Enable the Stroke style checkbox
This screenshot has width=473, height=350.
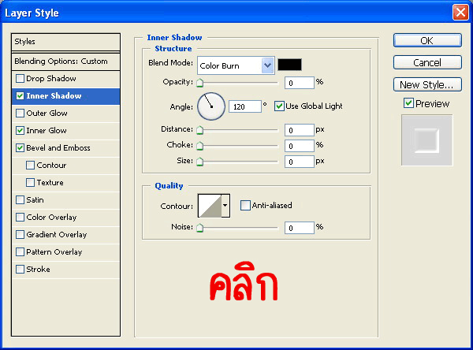(x=20, y=270)
